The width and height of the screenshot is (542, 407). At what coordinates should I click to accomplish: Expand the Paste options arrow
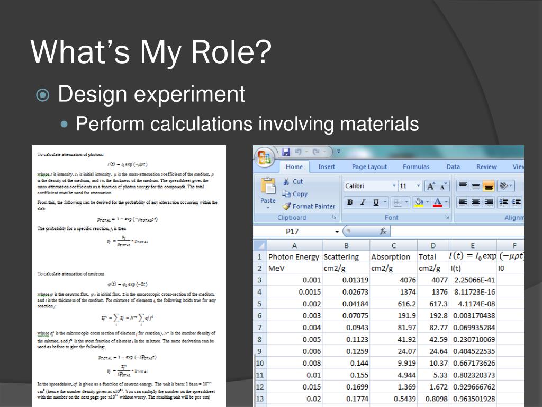pyautogui.click(x=268, y=208)
